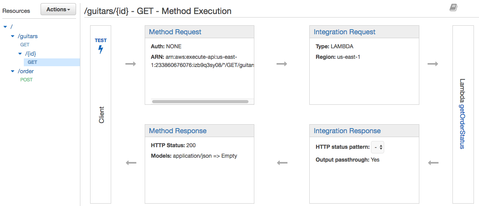Click the 'Output passthrough: Yes' text
Image resolution: width=479 pixels, height=206 pixels.
point(348,160)
